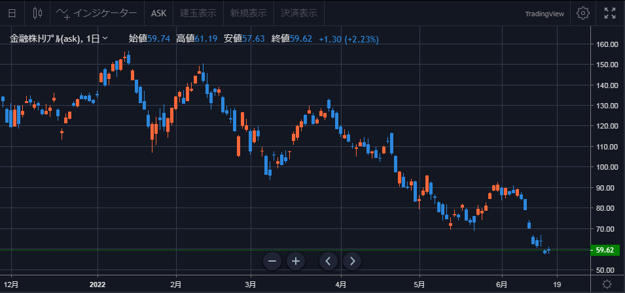Click the 19 date label on time axis
Screen dimensions: 625x293
557,285
